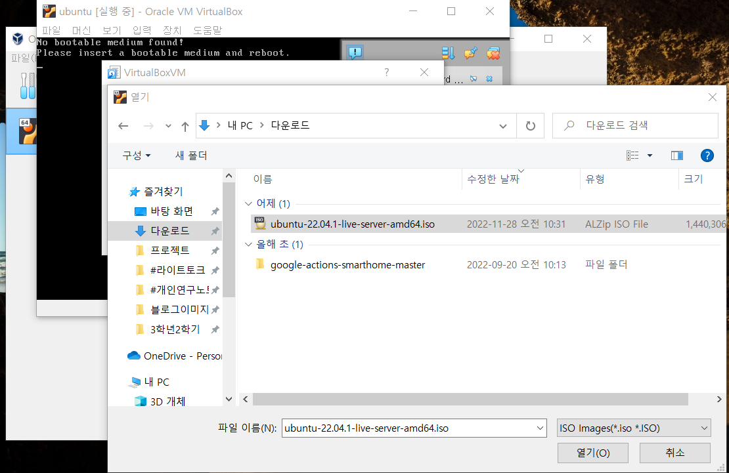Click horizontal scrollbar left arrow
Image resolution: width=729 pixels, height=473 pixels.
[x=245, y=399]
